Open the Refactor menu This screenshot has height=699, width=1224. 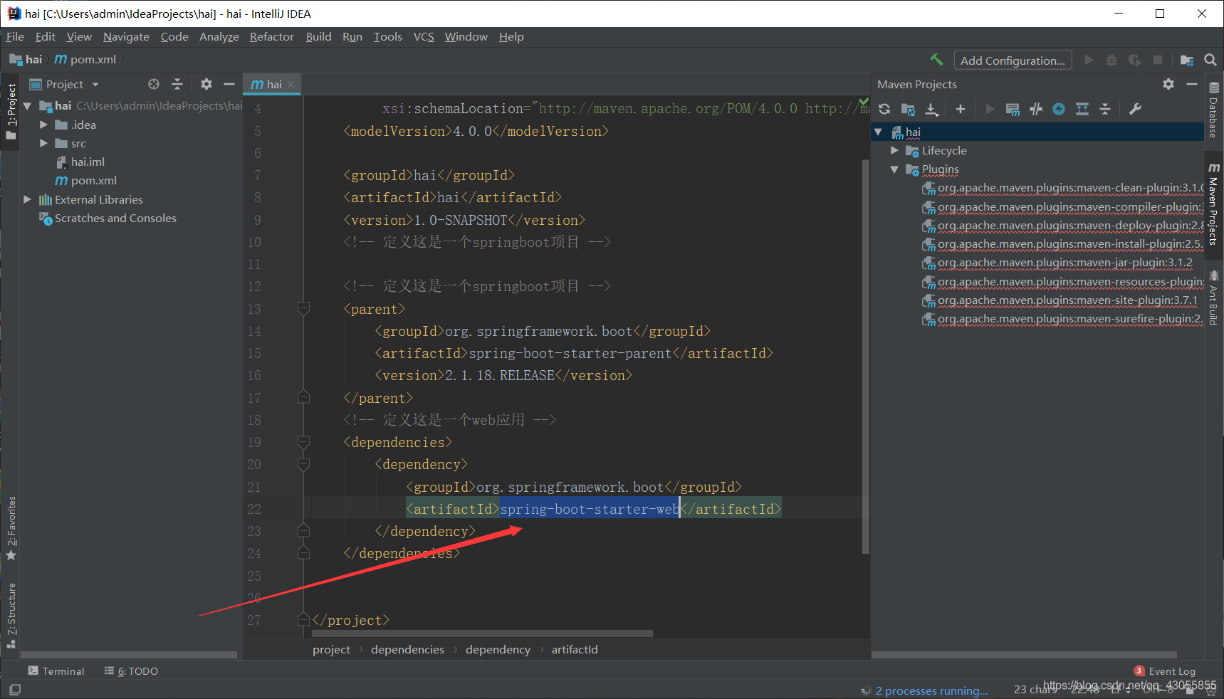[x=271, y=36]
